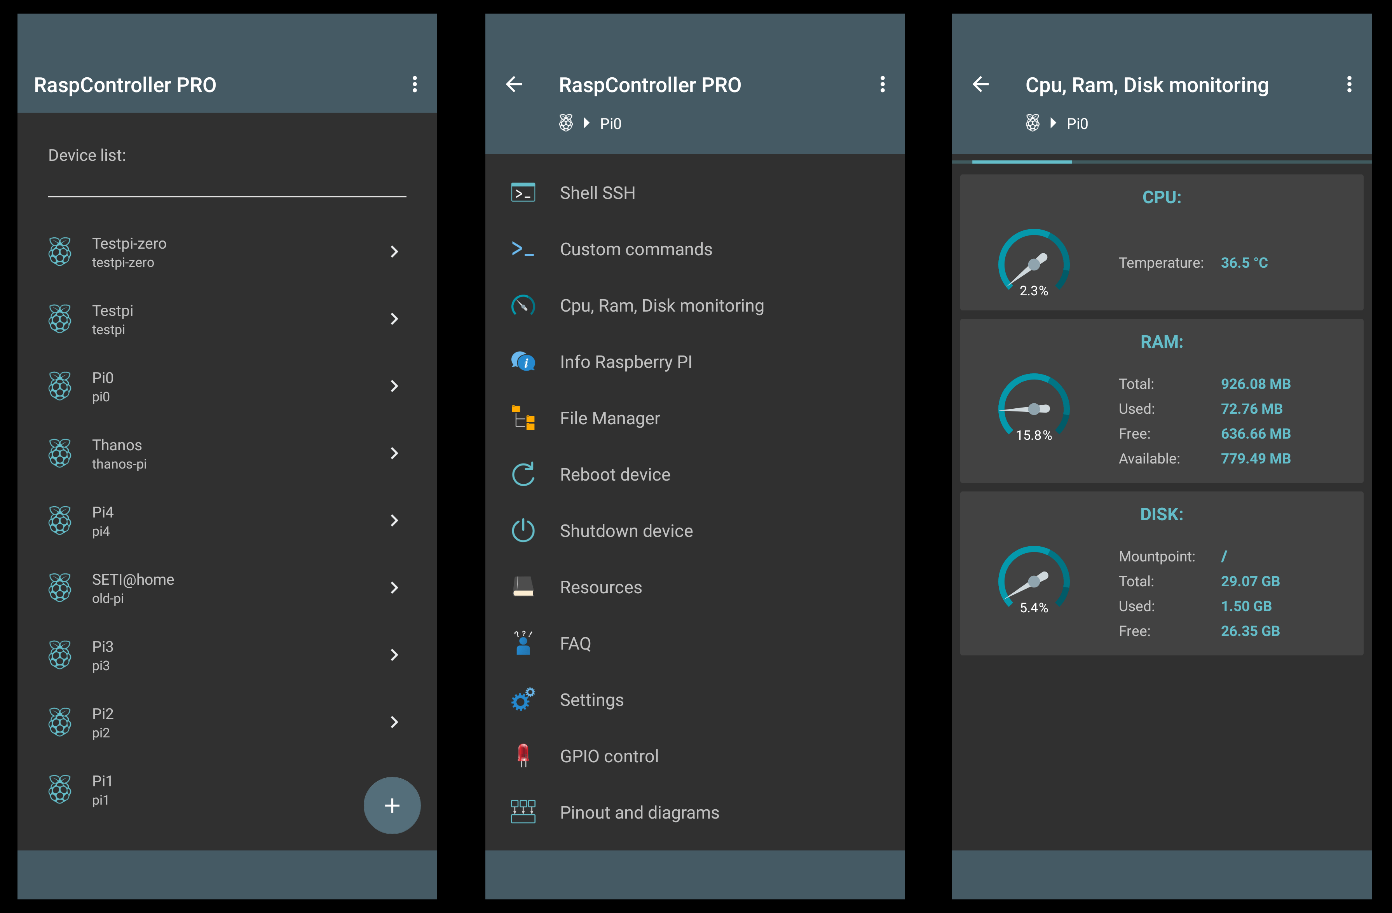Click hostname text thanos-pi

pyautogui.click(x=119, y=464)
